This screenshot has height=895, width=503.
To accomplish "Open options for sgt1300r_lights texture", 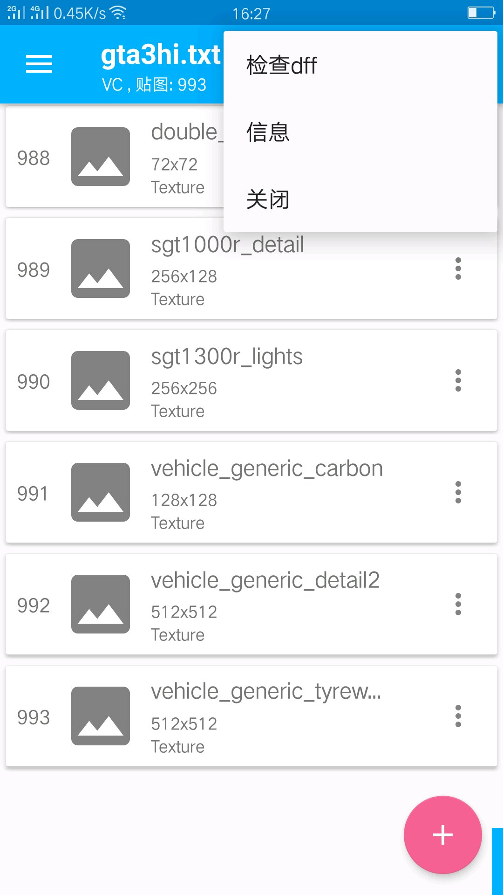I will point(458,380).
